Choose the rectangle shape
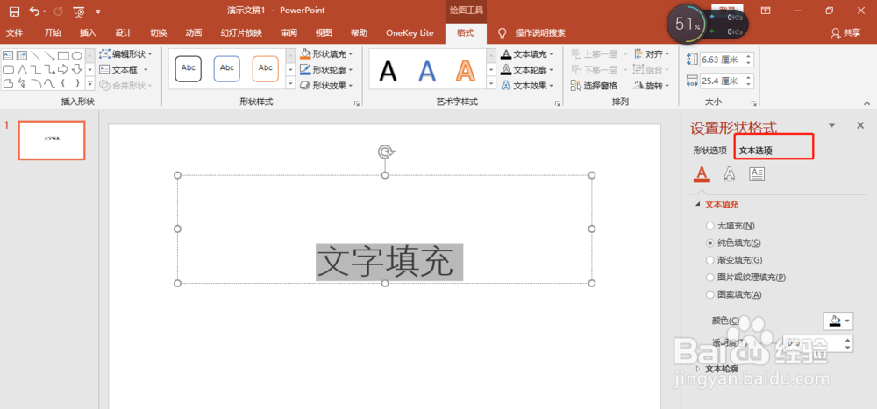 click(x=63, y=55)
